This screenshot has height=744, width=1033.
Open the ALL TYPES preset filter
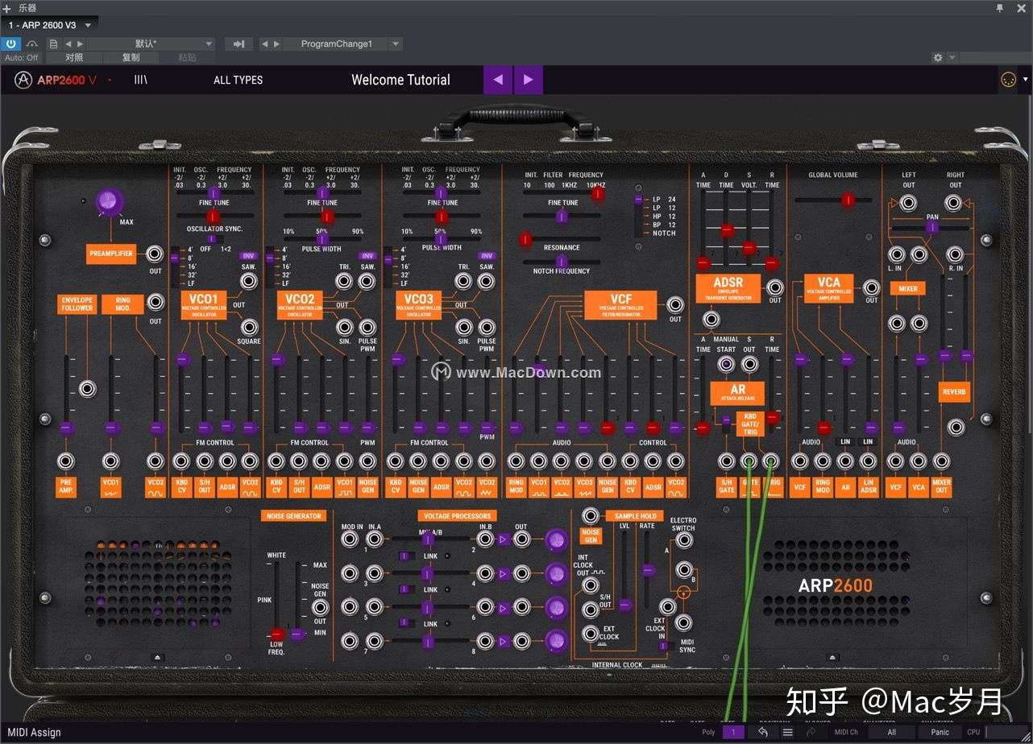click(x=238, y=80)
